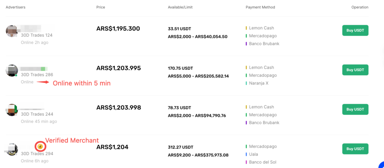Screen dimensions: 384x168
Task: Select the avatar of the 244-trades advertiser
Action: [12, 110]
